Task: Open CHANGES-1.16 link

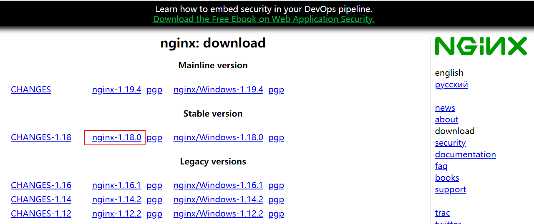Action: [41, 185]
